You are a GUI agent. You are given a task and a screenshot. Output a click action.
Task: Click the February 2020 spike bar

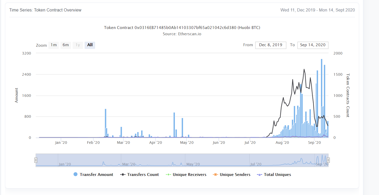pyautogui.click(x=106, y=123)
